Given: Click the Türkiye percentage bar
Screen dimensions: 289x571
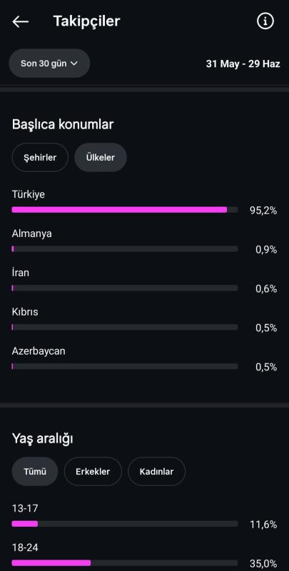Looking at the screenshot, I should click(125, 210).
